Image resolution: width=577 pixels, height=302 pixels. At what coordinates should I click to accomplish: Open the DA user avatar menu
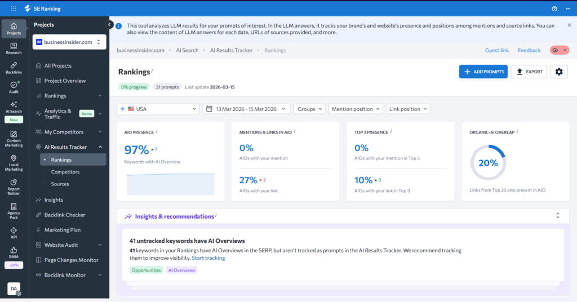tap(14, 288)
